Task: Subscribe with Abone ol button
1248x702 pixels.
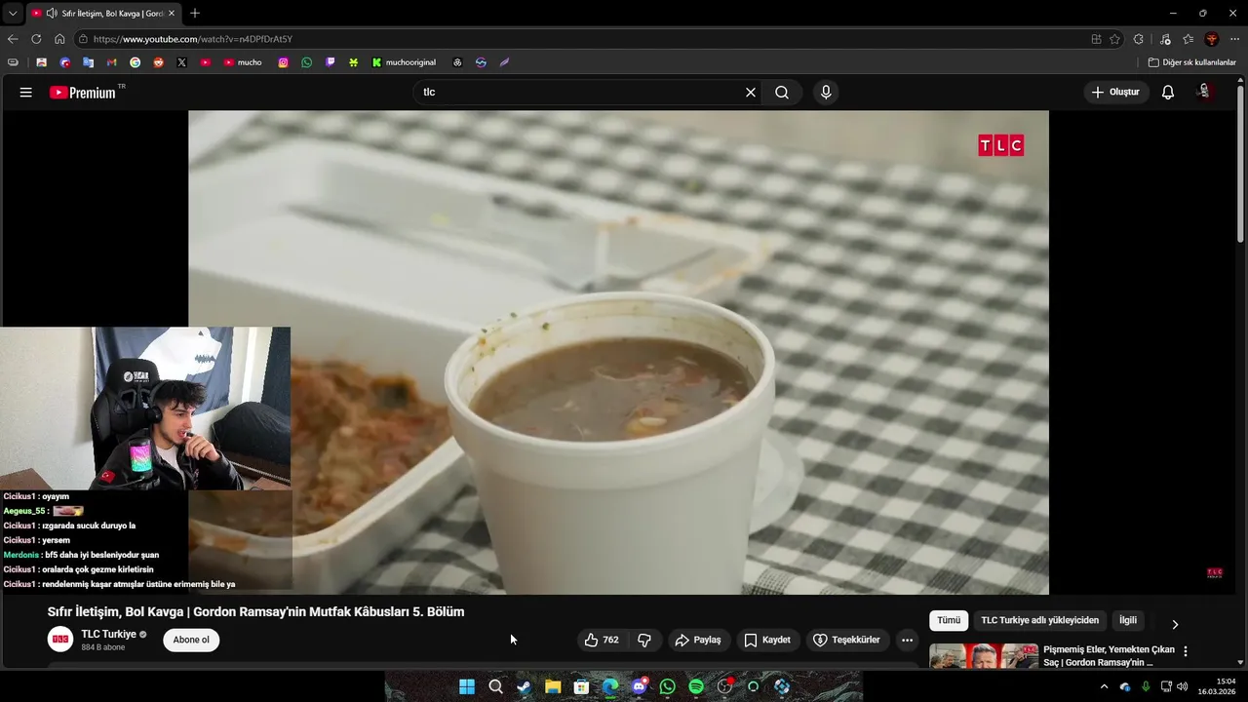Action: click(191, 641)
